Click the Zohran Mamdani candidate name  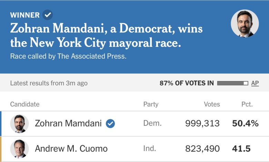pos(68,123)
